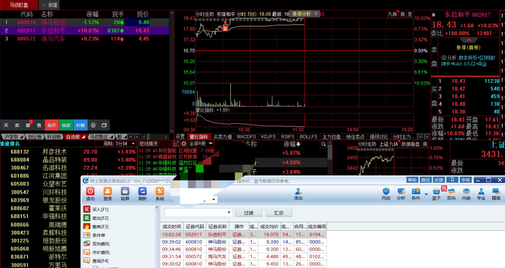
Task: Lock the screen with 锁屏 icon
Action: click(125, 194)
